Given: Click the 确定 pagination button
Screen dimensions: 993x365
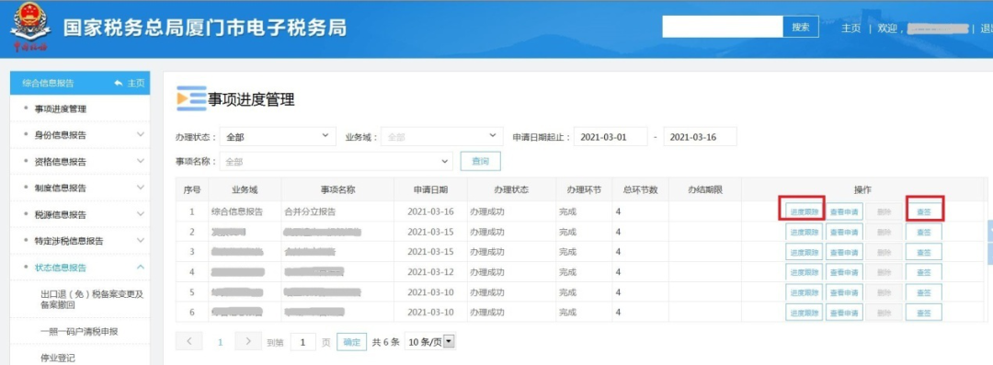Looking at the screenshot, I should coord(351,342).
